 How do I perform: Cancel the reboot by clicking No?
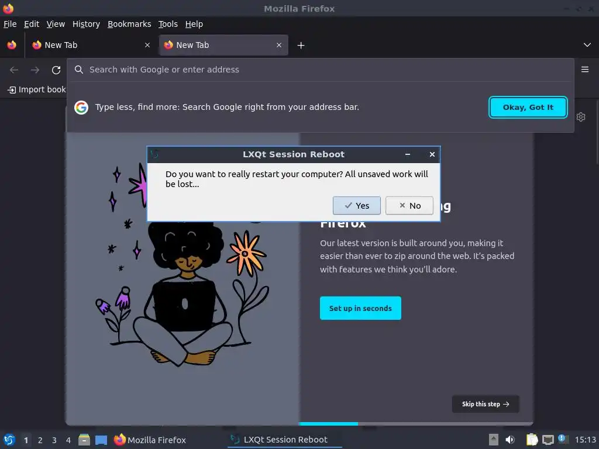409,205
